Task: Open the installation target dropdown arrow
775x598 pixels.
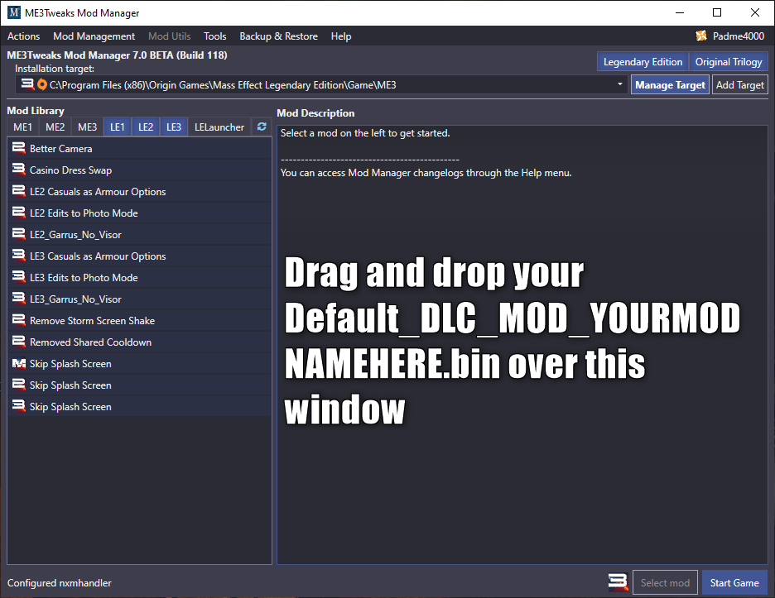Action: (620, 84)
